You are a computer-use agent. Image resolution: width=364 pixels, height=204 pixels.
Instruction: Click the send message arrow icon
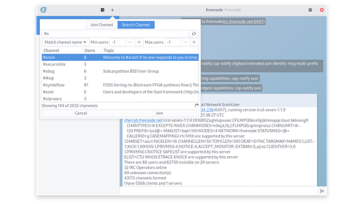coord(322,191)
